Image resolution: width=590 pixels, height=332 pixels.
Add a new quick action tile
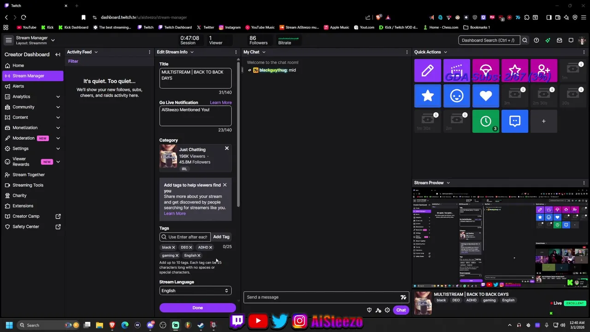[x=543, y=121]
